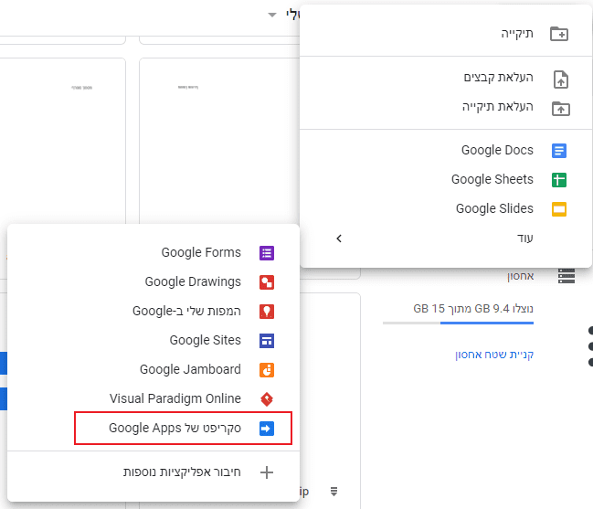The height and width of the screenshot is (509, 593).
Task: Click the orange Google Jamboard icon
Action: click(267, 370)
